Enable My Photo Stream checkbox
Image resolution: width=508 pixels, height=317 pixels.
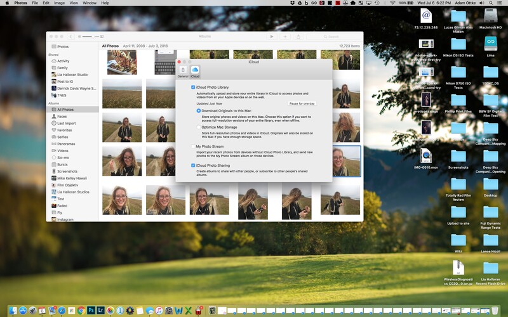click(193, 146)
